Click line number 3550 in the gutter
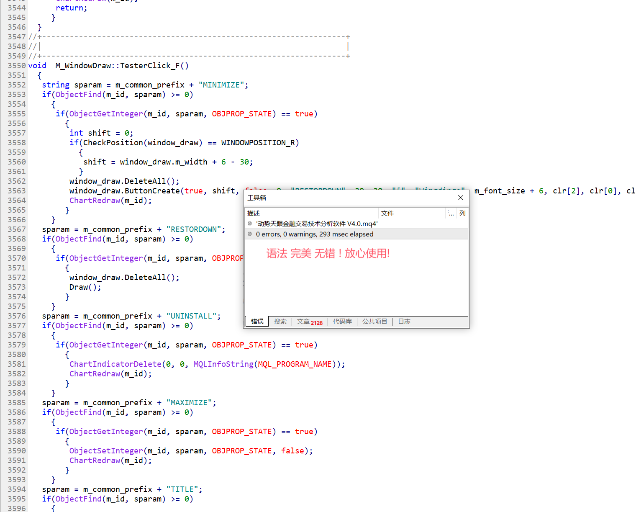The height and width of the screenshot is (512, 636). point(17,66)
